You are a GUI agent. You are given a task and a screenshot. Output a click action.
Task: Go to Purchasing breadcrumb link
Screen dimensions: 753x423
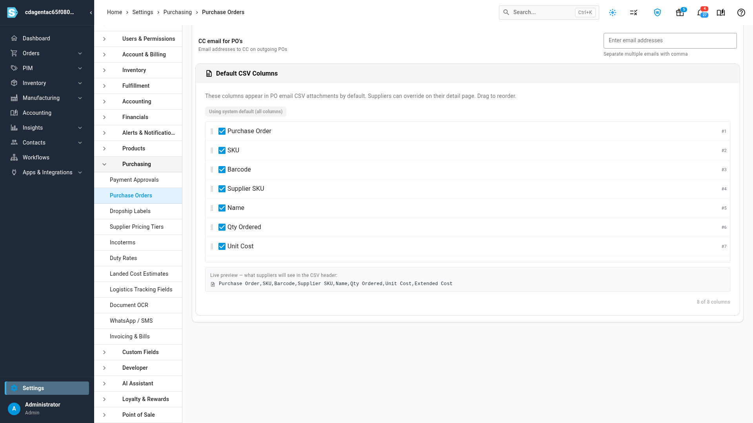(178, 12)
